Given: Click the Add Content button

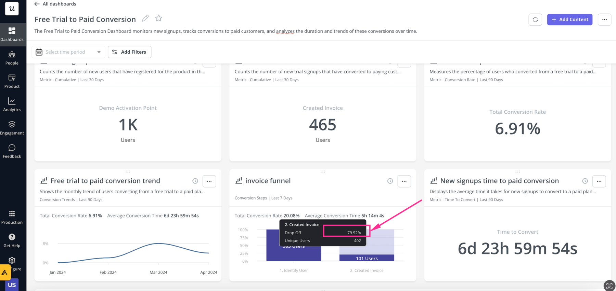Looking at the screenshot, I should (x=569, y=19).
